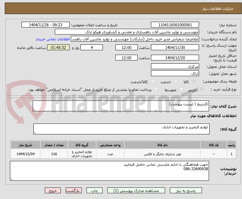Image resolution: width=242 pixels, height=199 pixels.
Task: Click the remaining days field showing 4
Action: pyautogui.click(x=92, y=47)
